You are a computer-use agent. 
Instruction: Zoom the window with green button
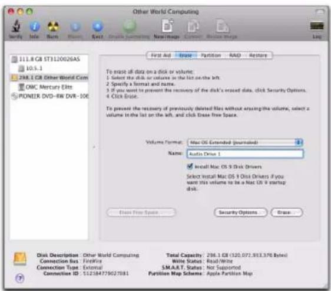[29, 11]
